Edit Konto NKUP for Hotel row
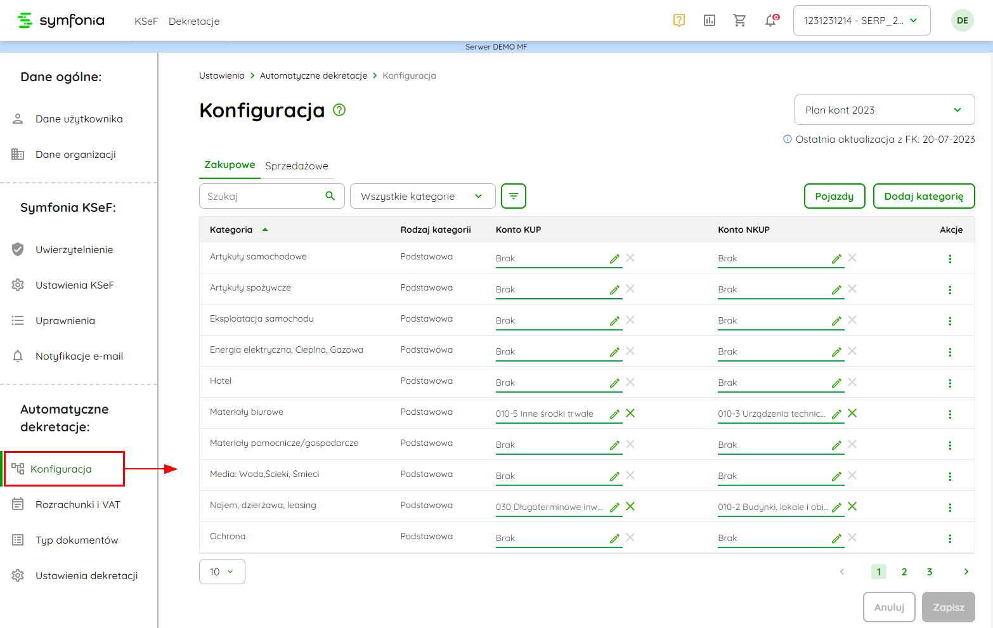 click(x=836, y=383)
